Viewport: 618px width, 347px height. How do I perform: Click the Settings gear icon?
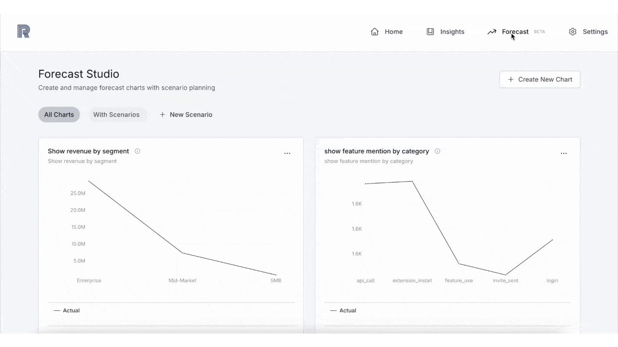(x=573, y=32)
